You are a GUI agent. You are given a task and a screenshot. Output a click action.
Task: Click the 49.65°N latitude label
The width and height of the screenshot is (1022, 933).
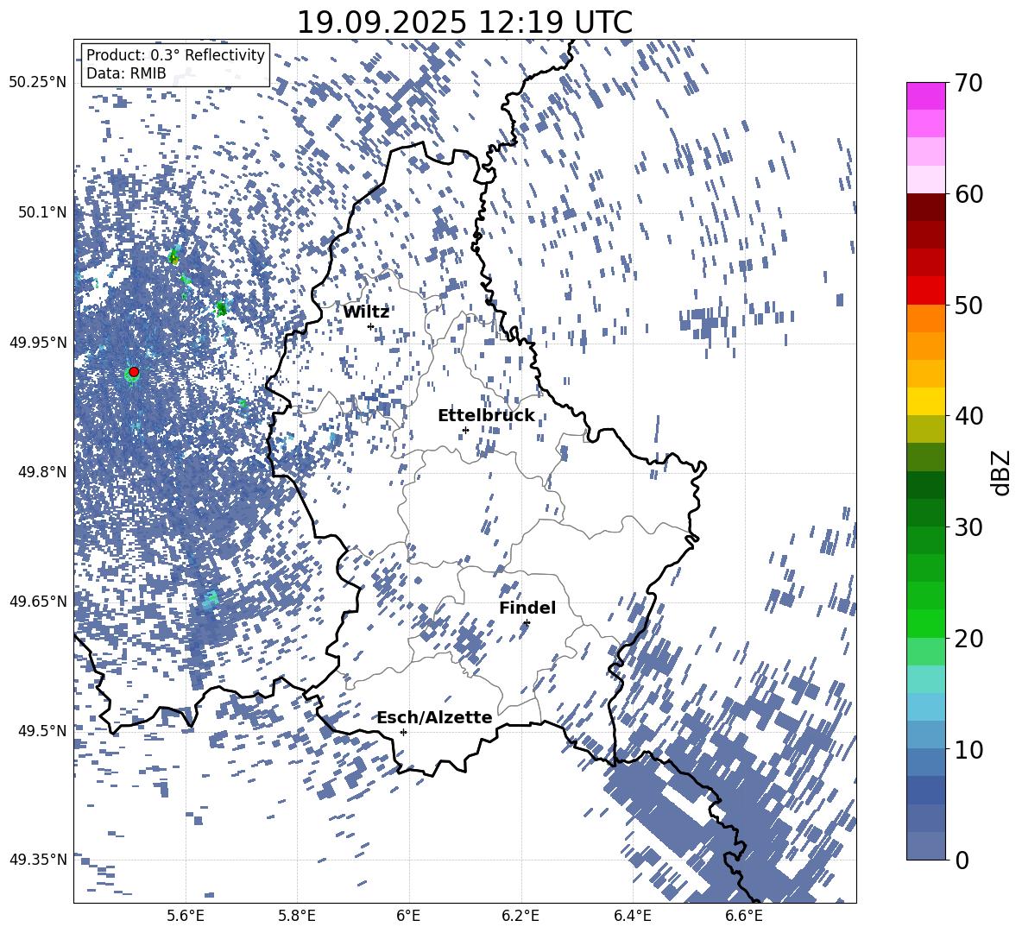coord(38,602)
